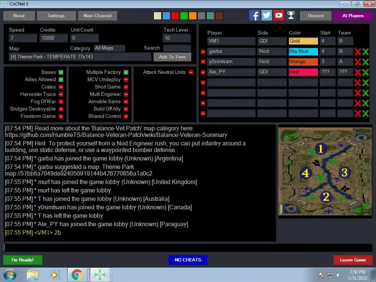Toggle the Multiple Factory checkbox

pyautogui.click(x=126, y=72)
